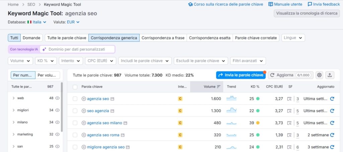Open Visualizza la cronologia di ricerca

(307, 13)
